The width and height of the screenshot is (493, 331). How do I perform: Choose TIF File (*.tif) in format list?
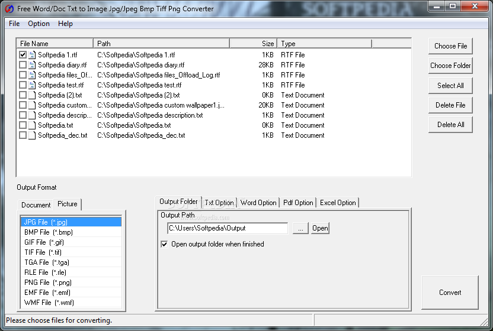click(71, 252)
